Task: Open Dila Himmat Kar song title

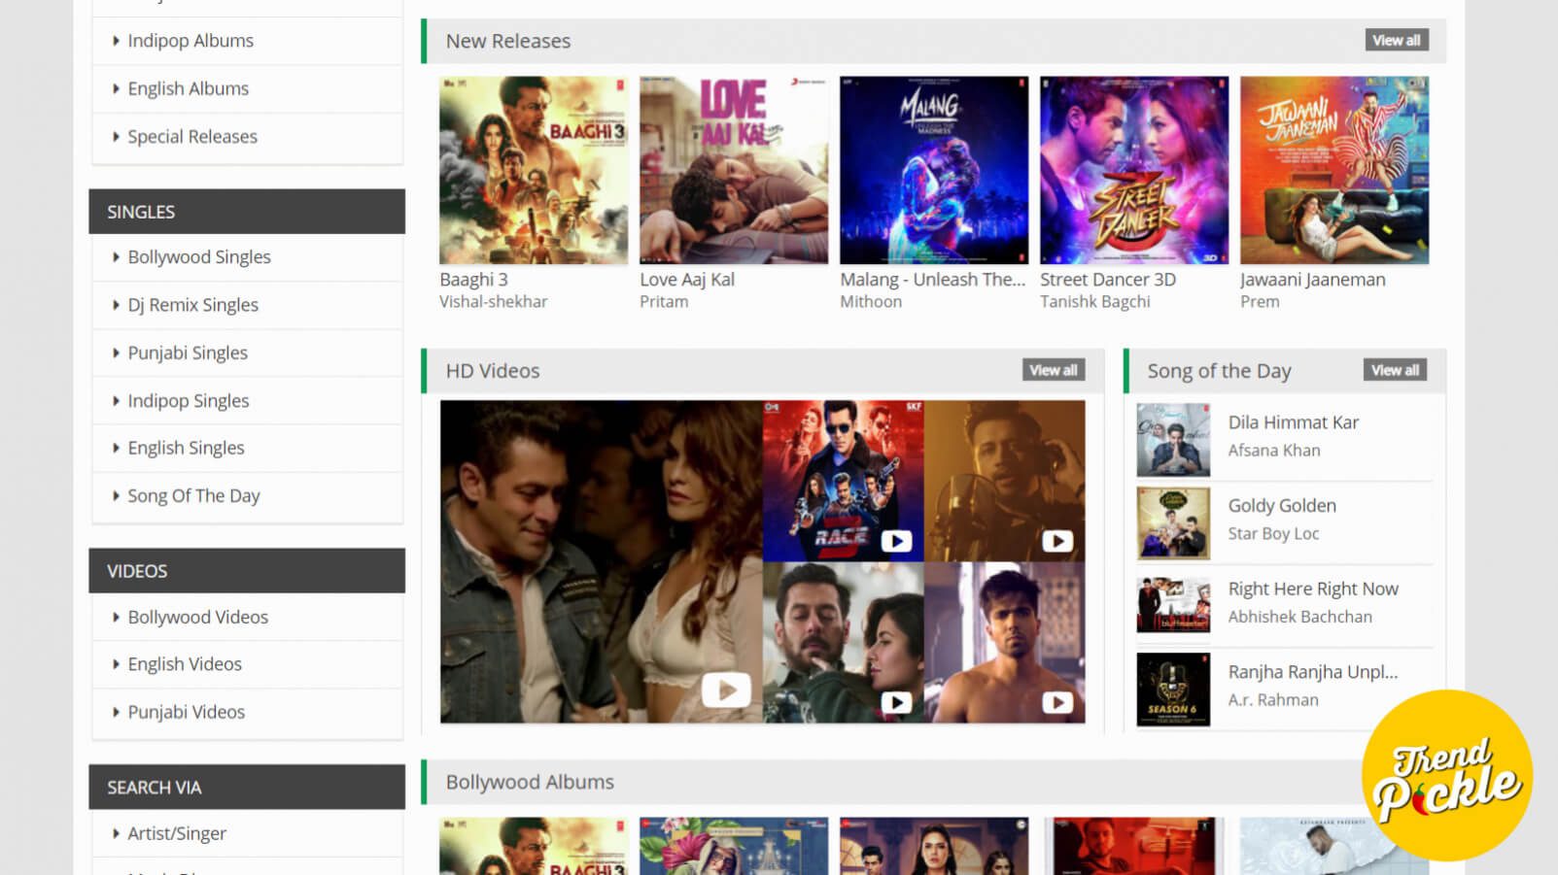Action: 1293,422
